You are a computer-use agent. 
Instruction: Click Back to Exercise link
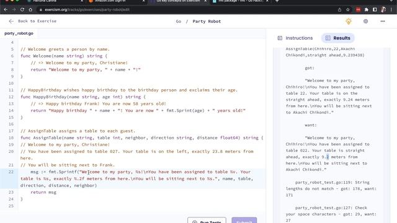tap(37, 21)
